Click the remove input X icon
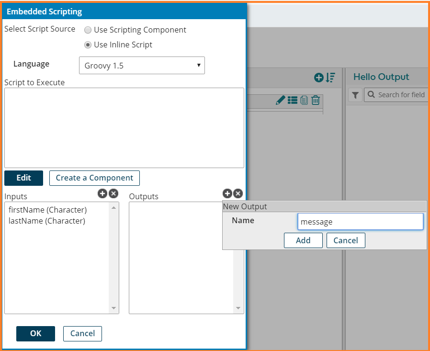The height and width of the screenshot is (351, 430). tap(113, 193)
